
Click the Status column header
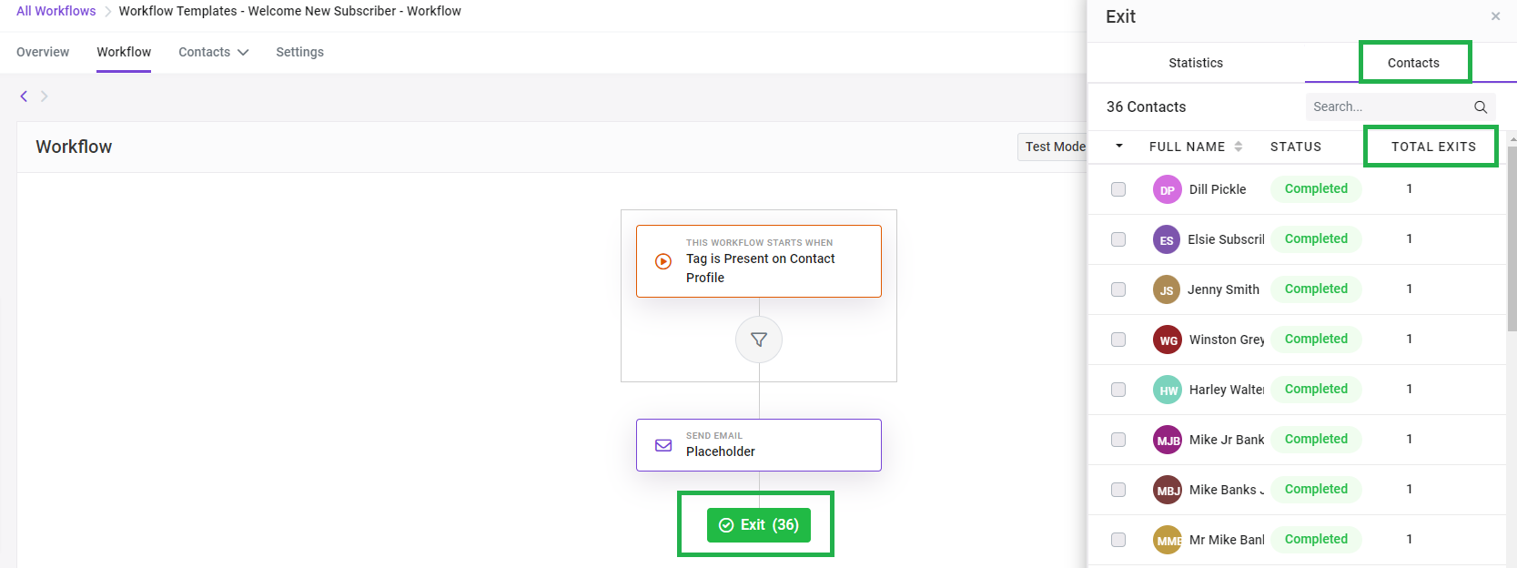[x=1296, y=147]
